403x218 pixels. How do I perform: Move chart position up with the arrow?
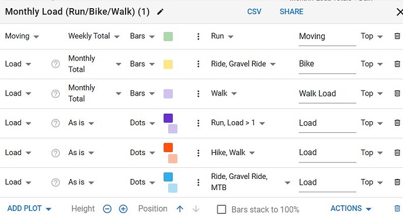tap(180, 209)
